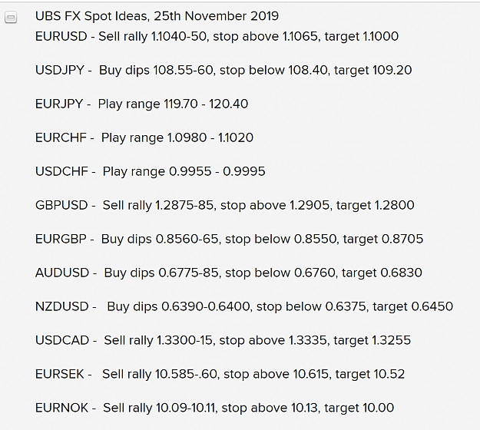
Task: Click the AUDUSD buy dips line
Action: click(229, 273)
